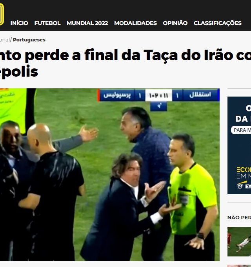This screenshot has height=267, width=251.
Task: Navigate to CLASSIFICAÇÕES
Action: click(x=217, y=23)
